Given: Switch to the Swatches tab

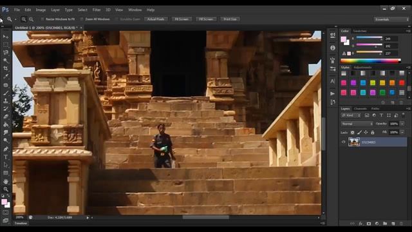Looking at the screenshot, I should (x=359, y=31).
